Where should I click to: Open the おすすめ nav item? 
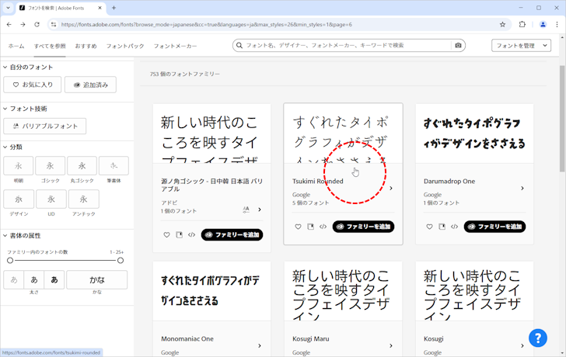[x=86, y=46]
